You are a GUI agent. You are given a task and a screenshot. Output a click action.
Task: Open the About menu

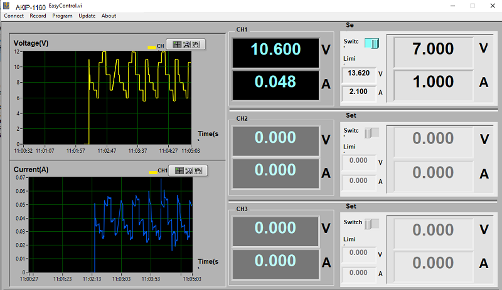pyautogui.click(x=109, y=16)
